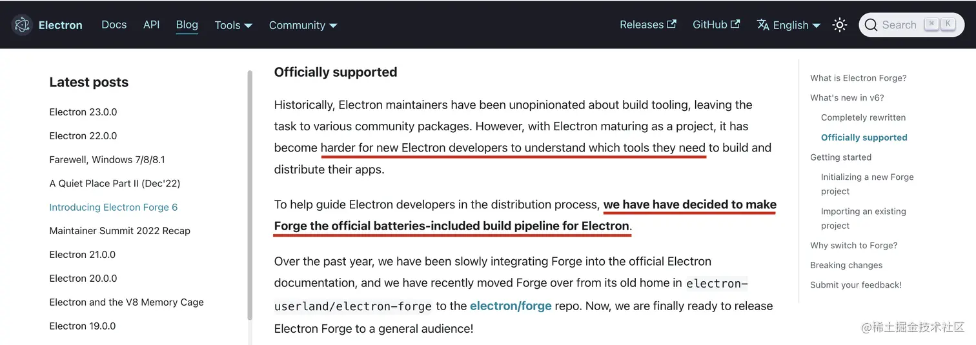Select the Blog tab
The height and width of the screenshot is (345, 976).
tap(187, 25)
